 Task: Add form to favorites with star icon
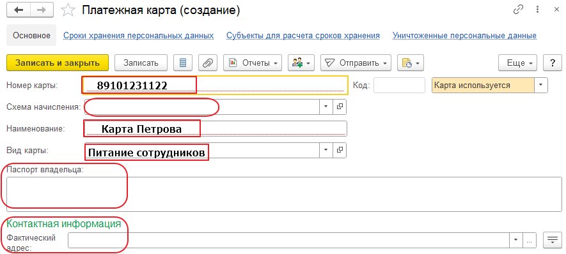coord(68,10)
